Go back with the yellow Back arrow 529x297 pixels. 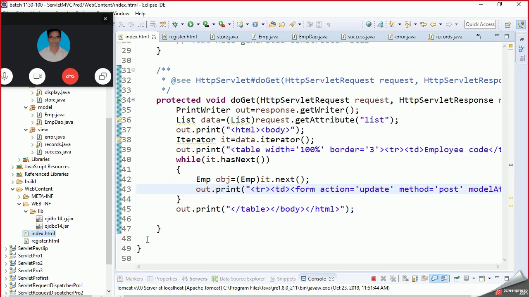coord(433,24)
